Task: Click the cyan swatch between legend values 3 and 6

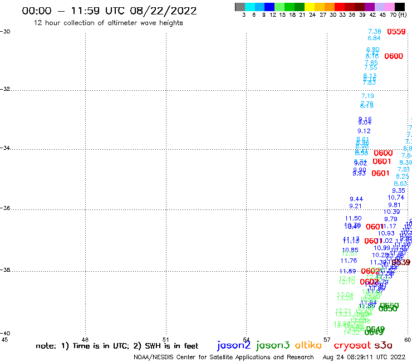Action: coord(250,7)
